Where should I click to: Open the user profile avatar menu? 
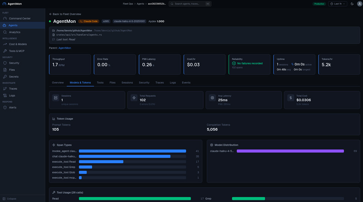click(x=359, y=4)
